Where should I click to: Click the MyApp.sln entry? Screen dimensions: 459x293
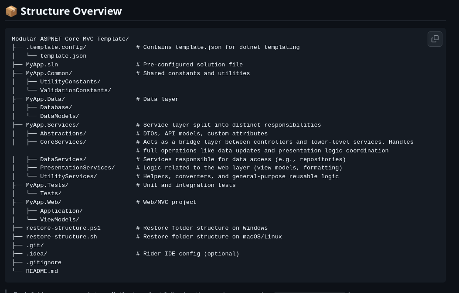[x=42, y=65]
